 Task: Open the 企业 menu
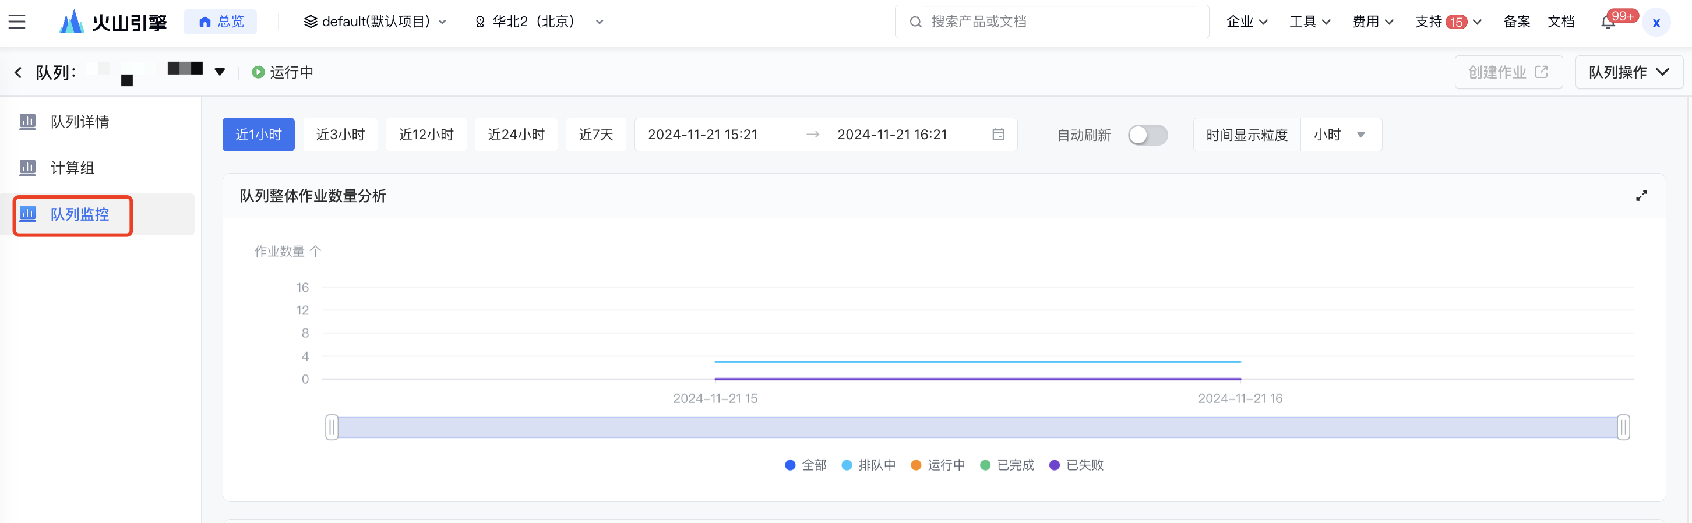(x=1247, y=22)
